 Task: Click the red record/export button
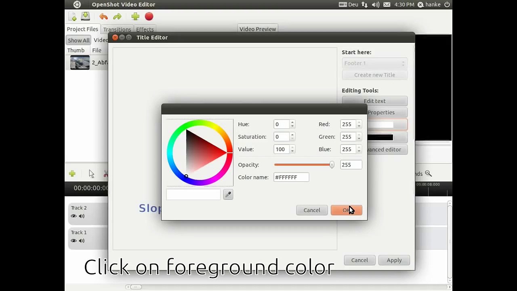[149, 17]
